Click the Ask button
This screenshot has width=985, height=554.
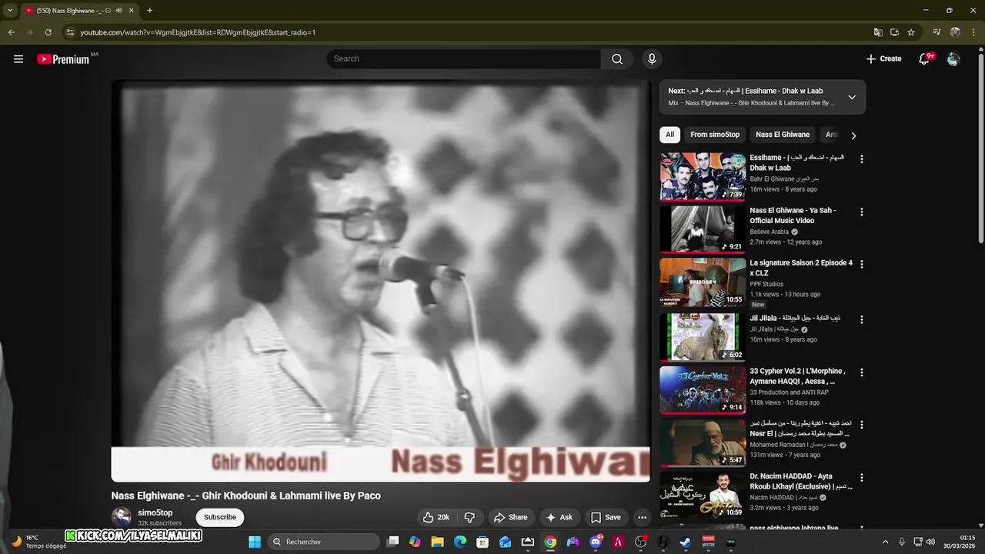click(x=559, y=517)
